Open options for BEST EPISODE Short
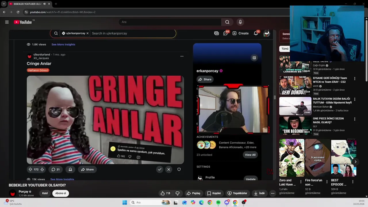The height and width of the screenshot is (207, 368). (353, 182)
